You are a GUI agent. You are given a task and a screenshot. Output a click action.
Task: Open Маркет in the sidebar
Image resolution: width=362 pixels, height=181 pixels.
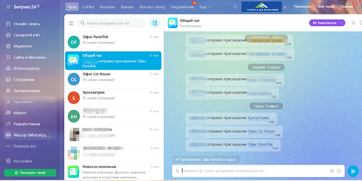pyautogui.click(x=20, y=113)
